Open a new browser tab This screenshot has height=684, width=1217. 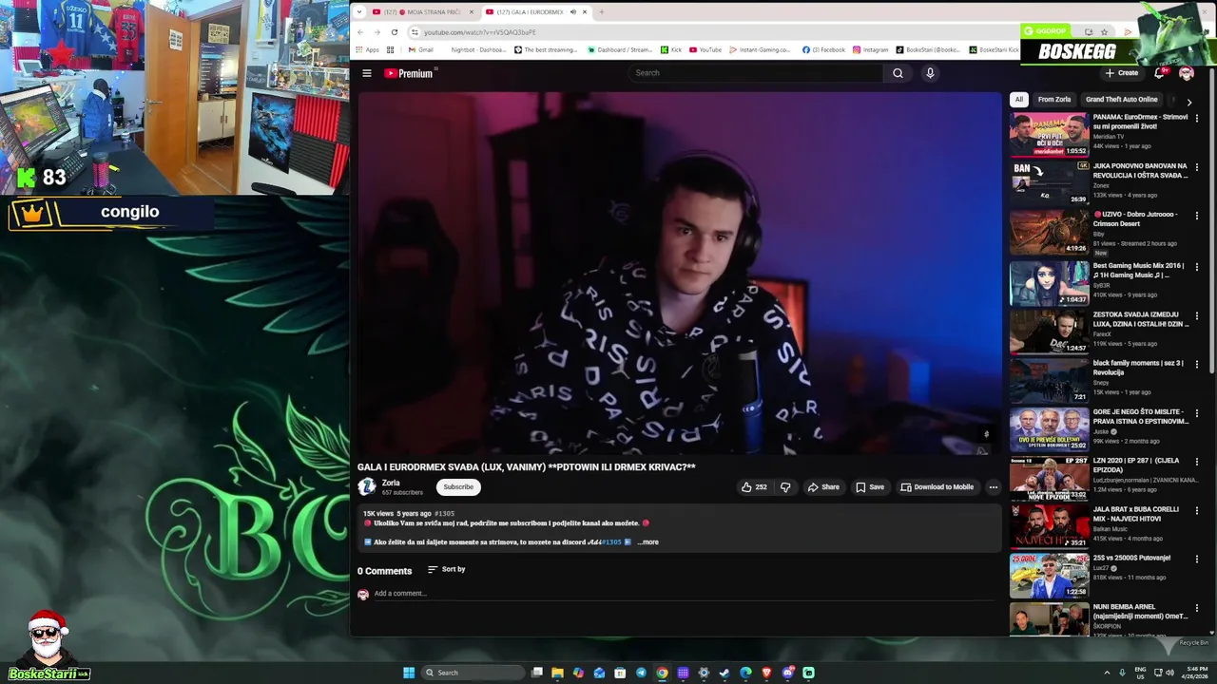coord(601,12)
